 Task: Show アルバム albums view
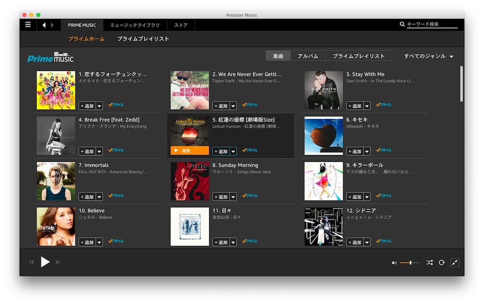coord(308,56)
